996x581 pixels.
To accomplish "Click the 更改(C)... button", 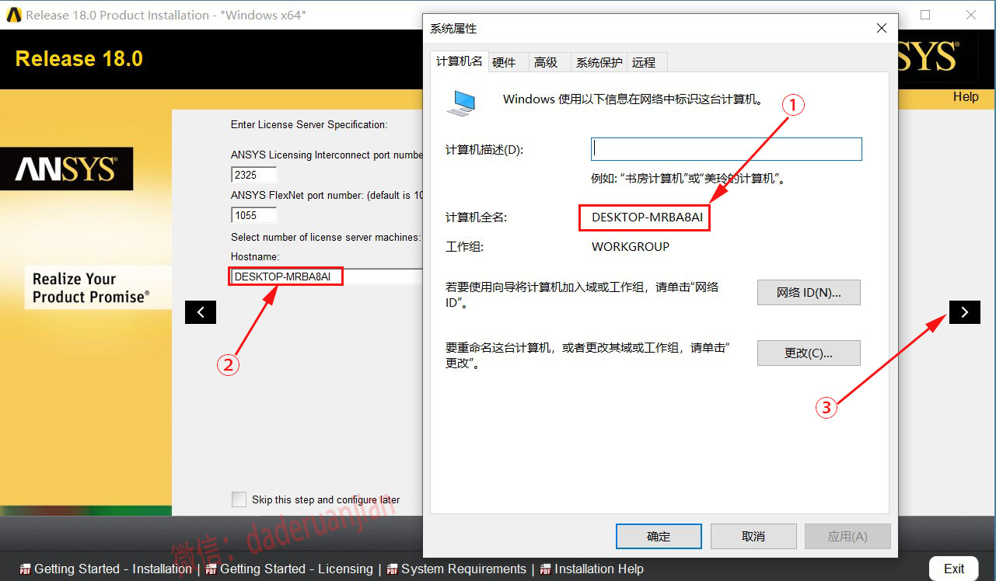I will [x=809, y=353].
